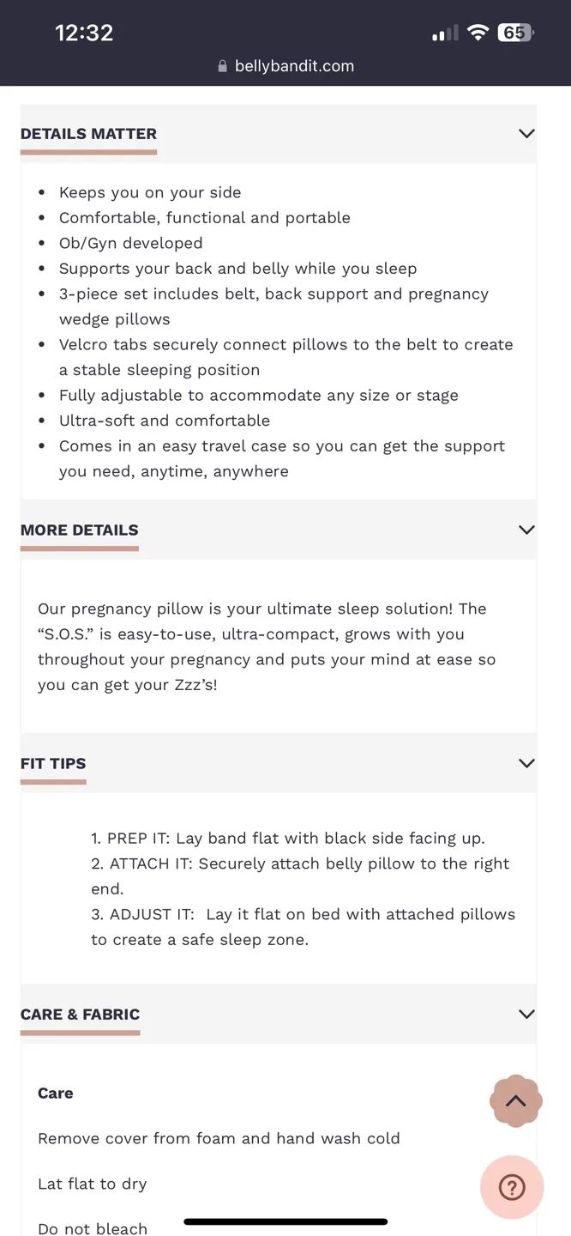Click the MORE DETAILS heading text

coord(79,530)
